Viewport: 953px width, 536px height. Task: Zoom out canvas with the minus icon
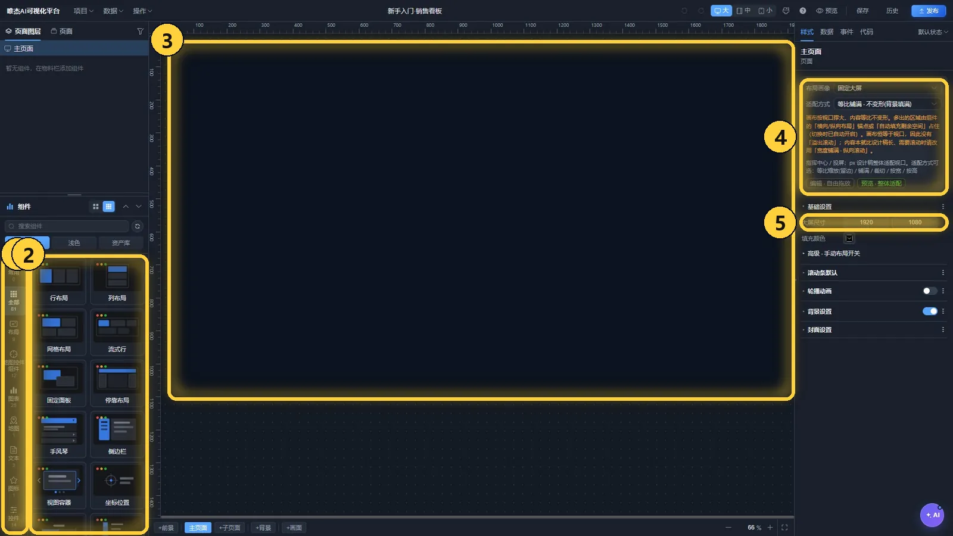(x=728, y=528)
